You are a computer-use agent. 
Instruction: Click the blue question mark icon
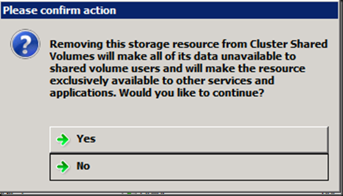25,44
